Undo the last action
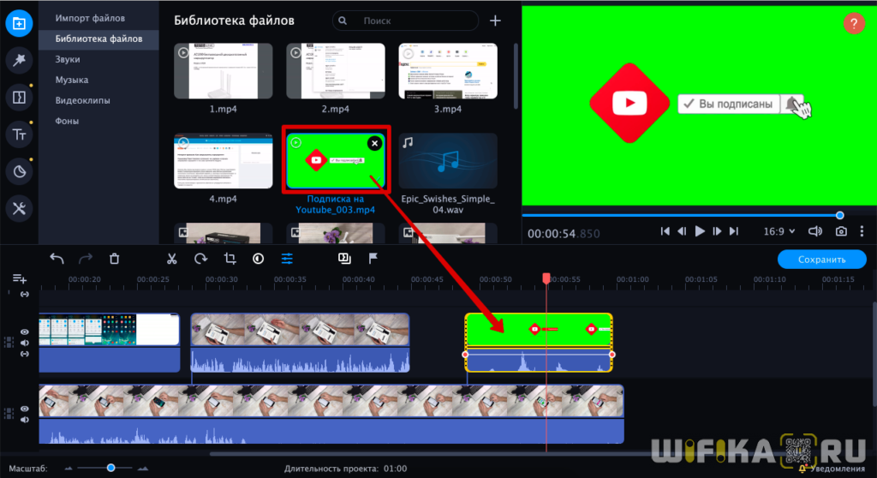The image size is (877, 478). click(x=57, y=259)
